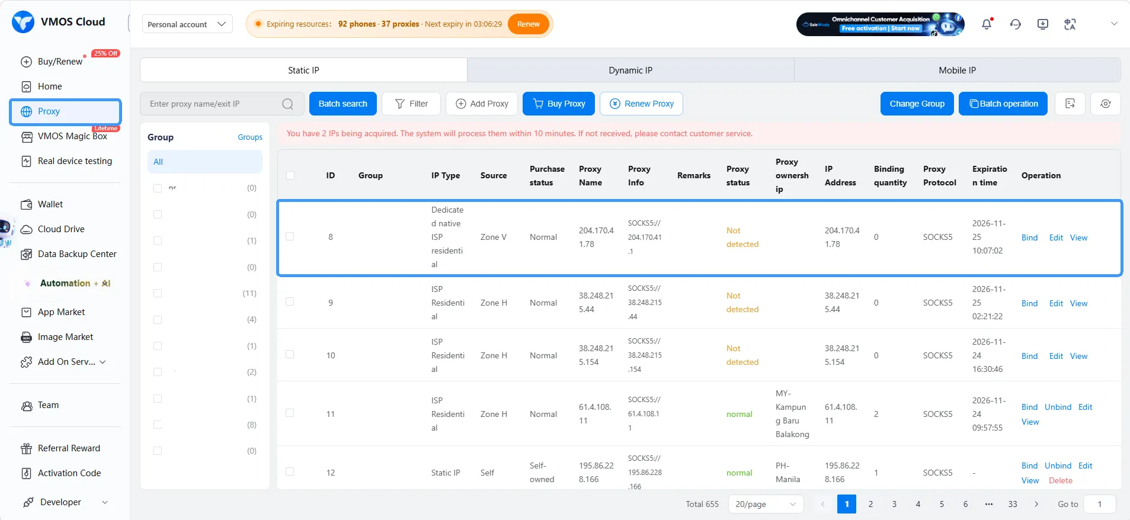Check the row with ID 9
The width and height of the screenshot is (1130, 520).
coord(290,301)
